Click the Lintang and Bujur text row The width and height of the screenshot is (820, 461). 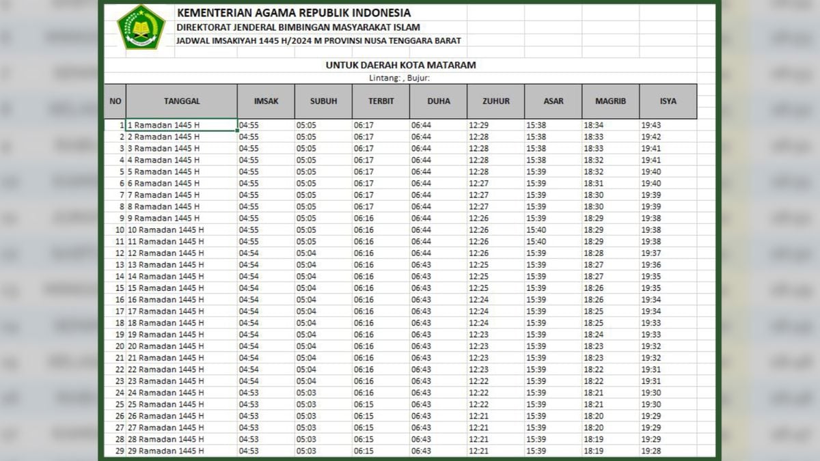click(400, 78)
